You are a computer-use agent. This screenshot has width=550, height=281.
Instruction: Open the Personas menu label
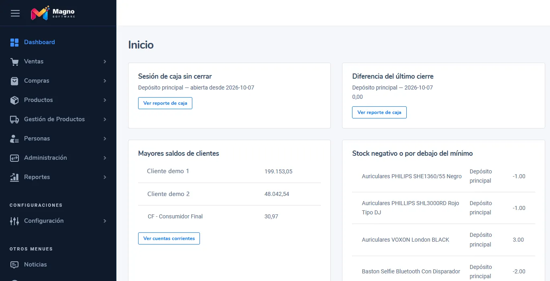click(37, 138)
